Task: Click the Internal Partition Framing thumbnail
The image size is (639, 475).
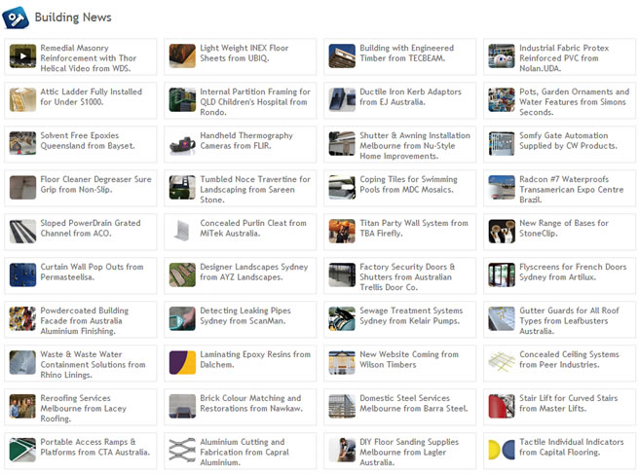Action: click(x=182, y=100)
